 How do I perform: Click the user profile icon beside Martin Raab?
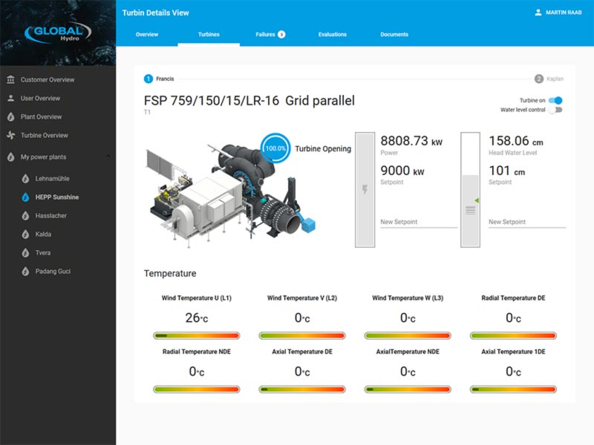pyautogui.click(x=538, y=13)
